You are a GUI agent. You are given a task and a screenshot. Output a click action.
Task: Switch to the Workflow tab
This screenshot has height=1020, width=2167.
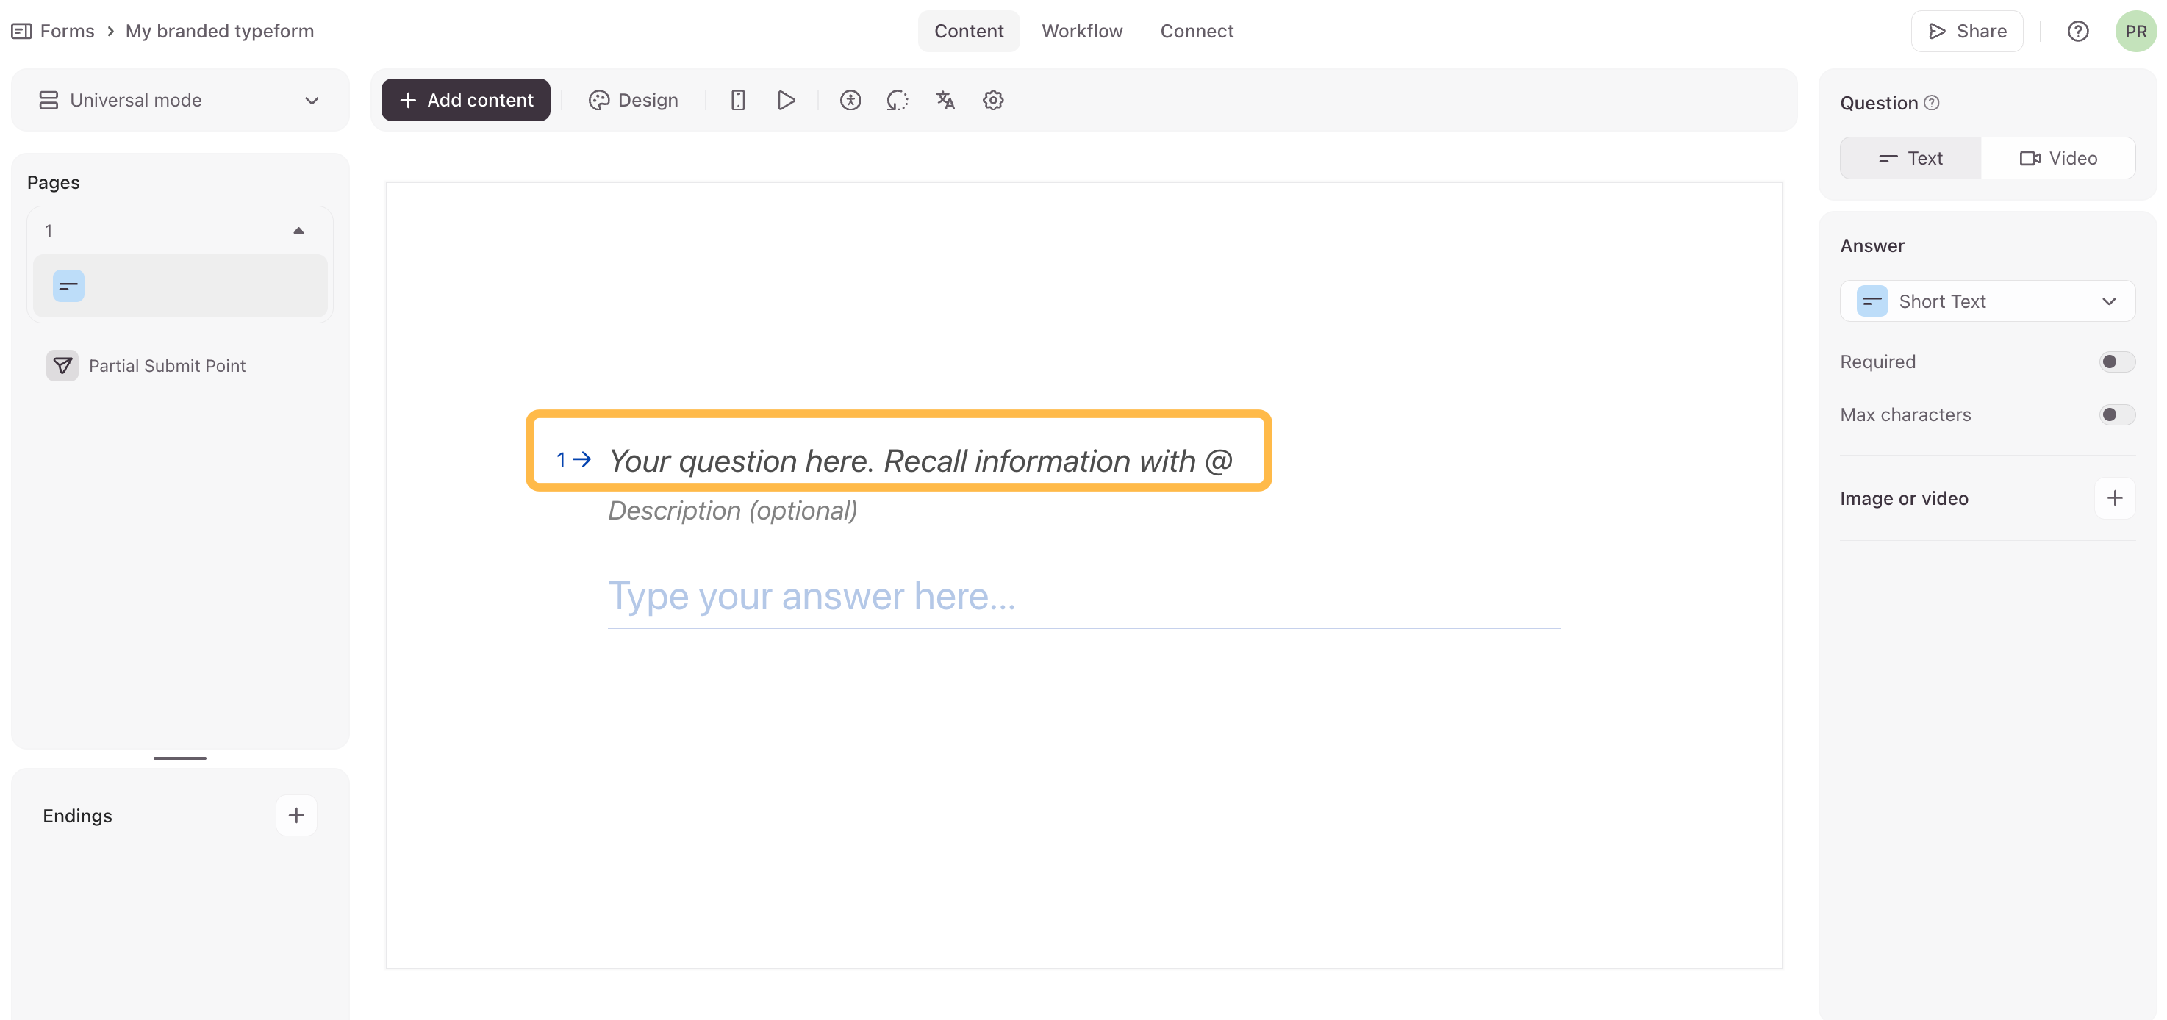1081,31
